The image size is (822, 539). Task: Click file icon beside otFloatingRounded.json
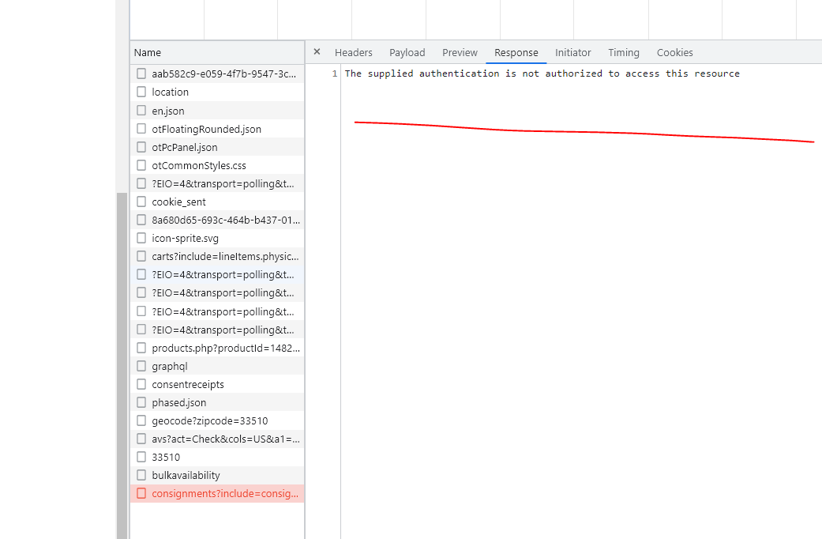(x=141, y=129)
